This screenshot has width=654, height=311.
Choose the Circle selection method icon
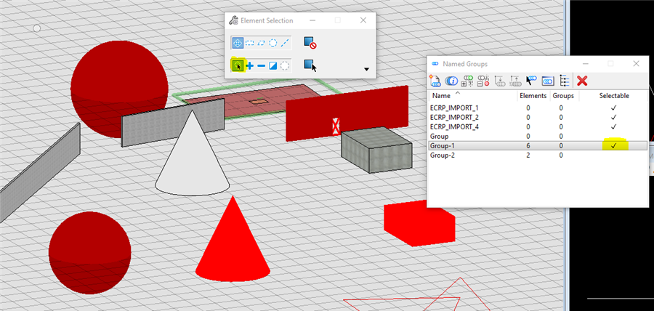[x=272, y=43]
